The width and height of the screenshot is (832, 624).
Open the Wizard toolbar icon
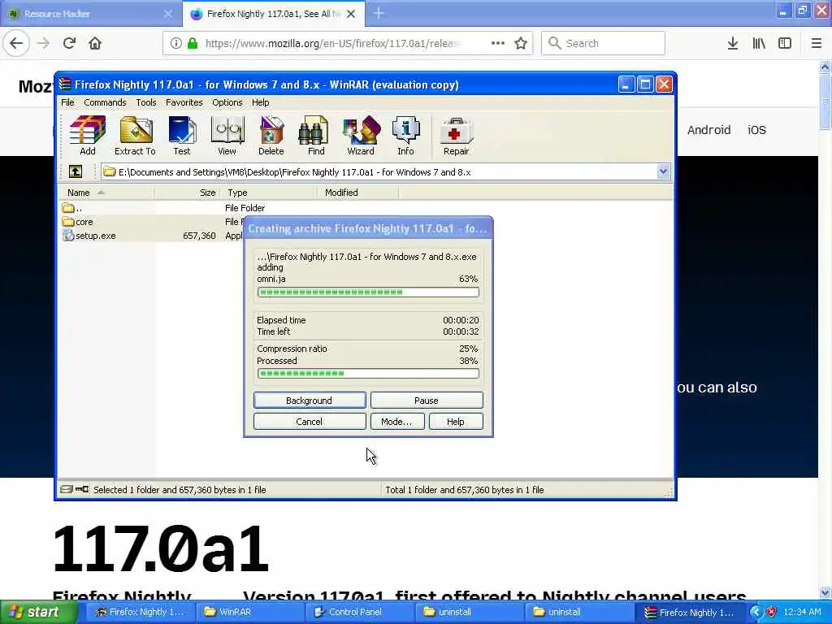coord(361,136)
